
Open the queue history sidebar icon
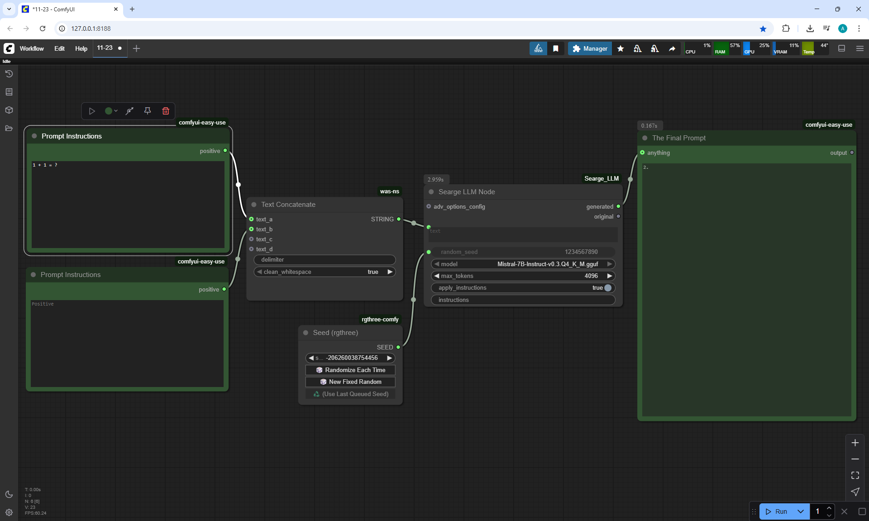point(9,74)
